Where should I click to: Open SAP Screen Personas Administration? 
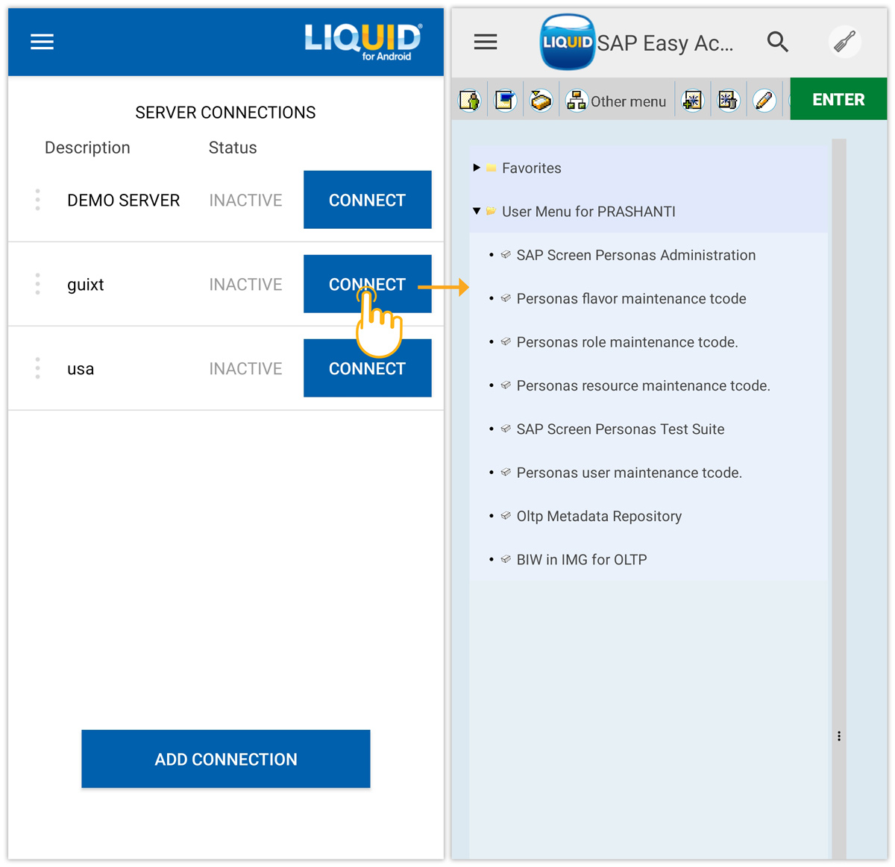tap(636, 255)
